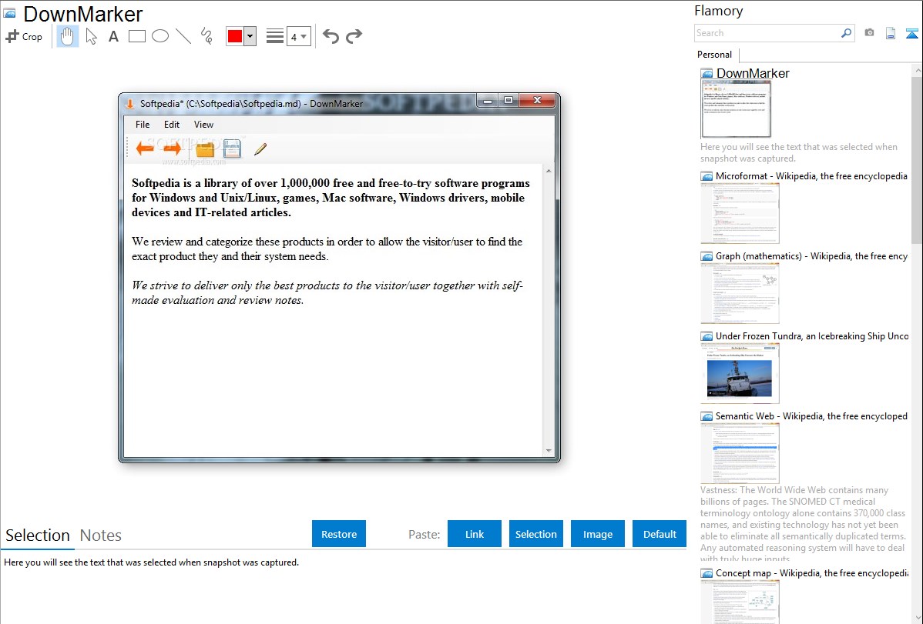Switch to the Notes tab
The height and width of the screenshot is (624, 923).
(x=101, y=536)
